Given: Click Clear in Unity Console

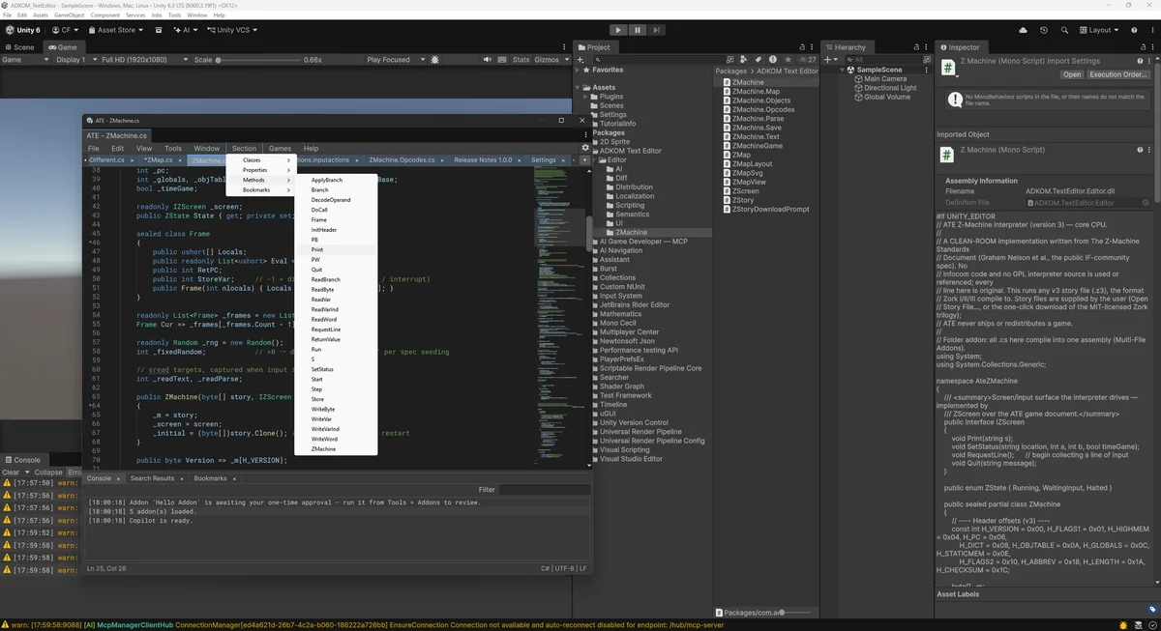Looking at the screenshot, I should tap(11, 473).
